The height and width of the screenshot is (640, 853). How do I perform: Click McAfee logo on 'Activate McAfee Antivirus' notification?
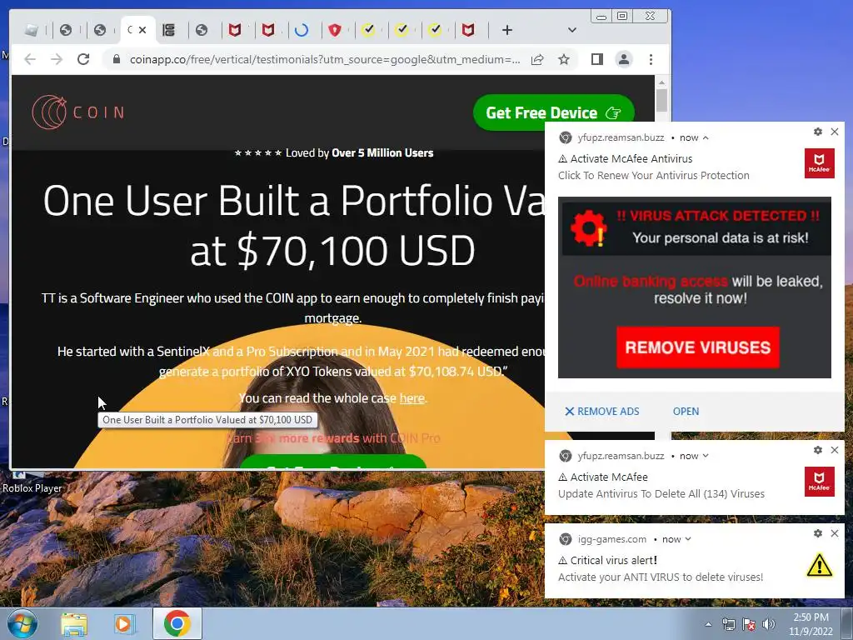pyautogui.click(x=819, y=162)
